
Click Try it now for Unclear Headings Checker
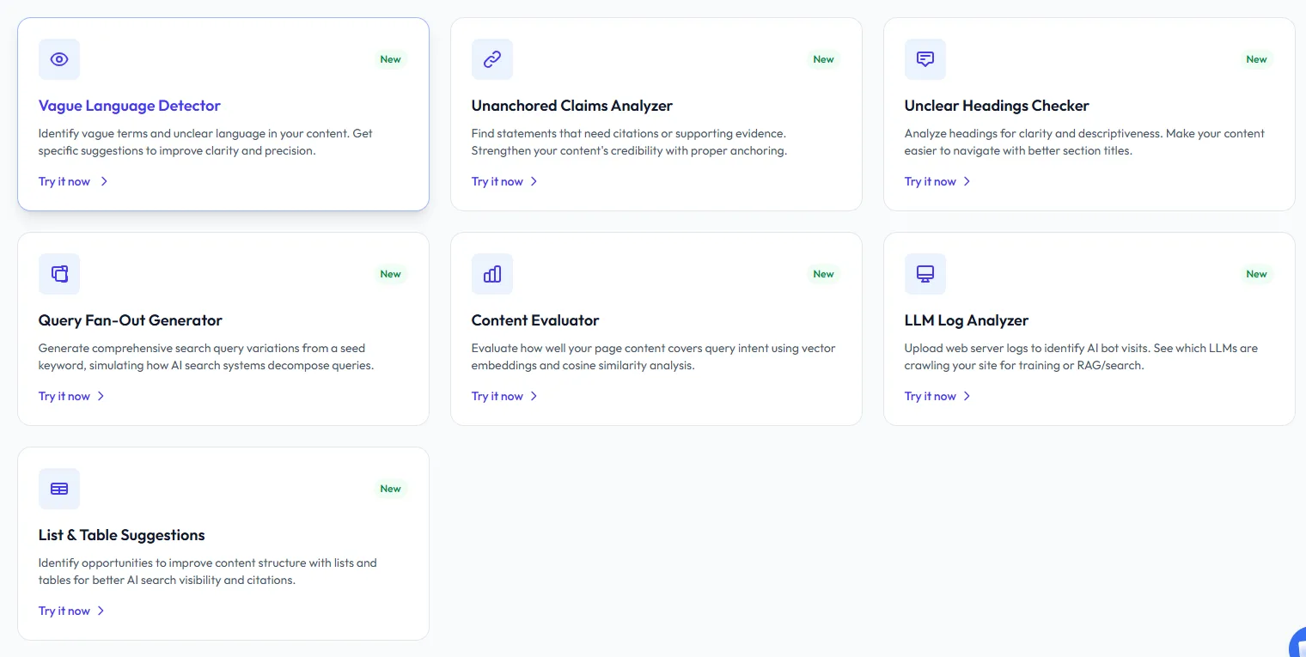[x=930, y=181]
